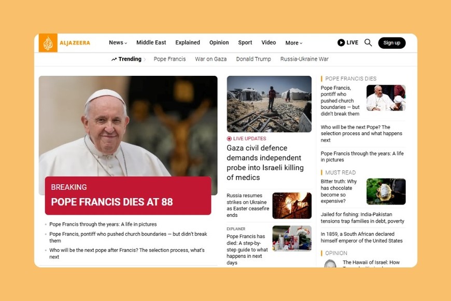Read the South African emperor article

click(x=361, y=237)
